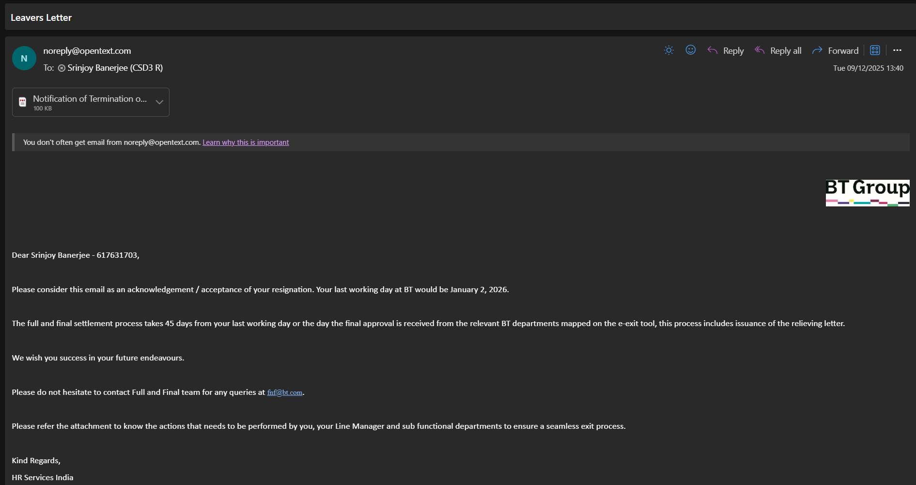This screenshot has height=485, width=916.
Task: Click the Reply button label
Action: click(x=733, y=51)
